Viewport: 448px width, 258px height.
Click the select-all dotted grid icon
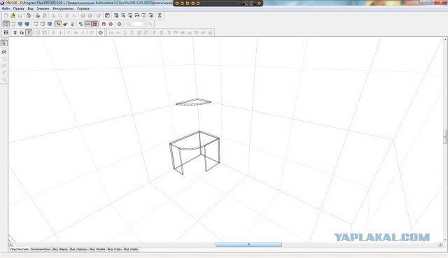click(x=6, y=33)
